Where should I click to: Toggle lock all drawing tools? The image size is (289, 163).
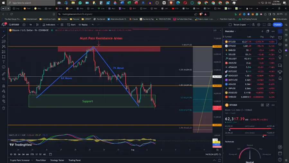4,96
